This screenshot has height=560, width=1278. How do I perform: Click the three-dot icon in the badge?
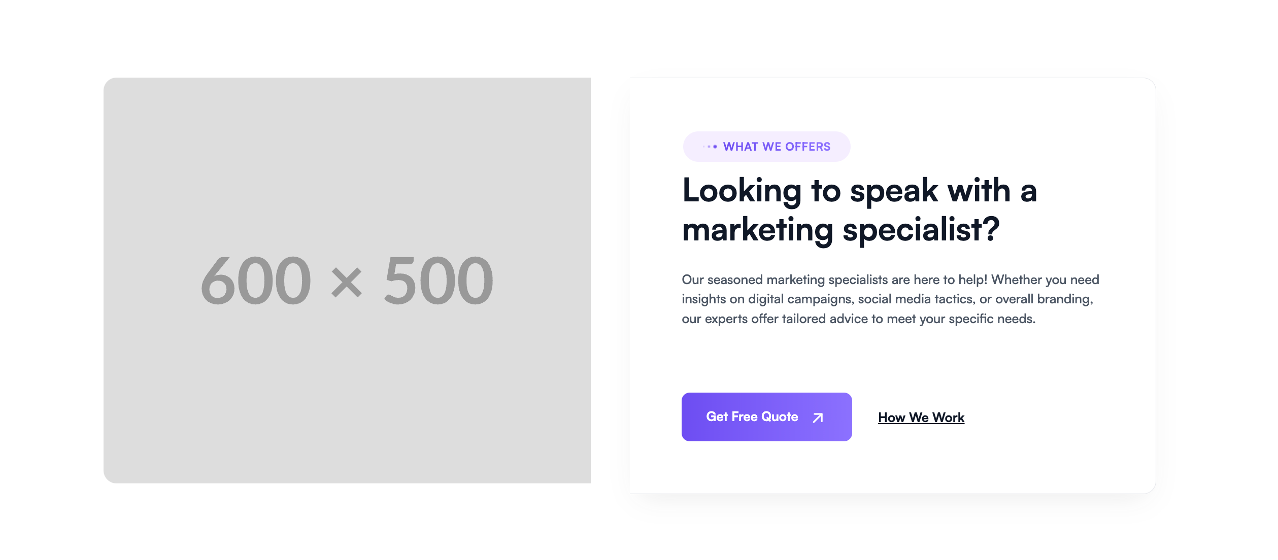coord(710,147)
